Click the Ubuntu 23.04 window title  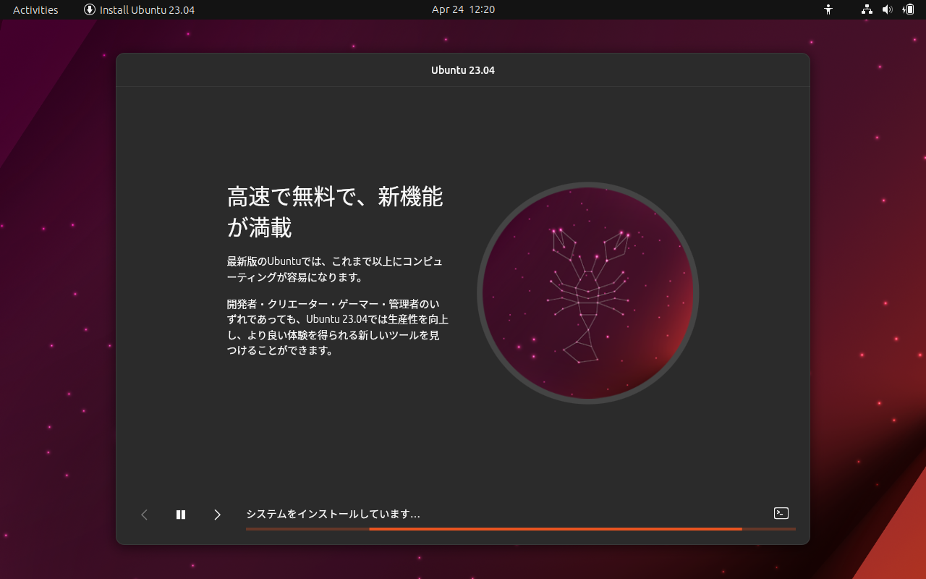click(x=463, y=70)
